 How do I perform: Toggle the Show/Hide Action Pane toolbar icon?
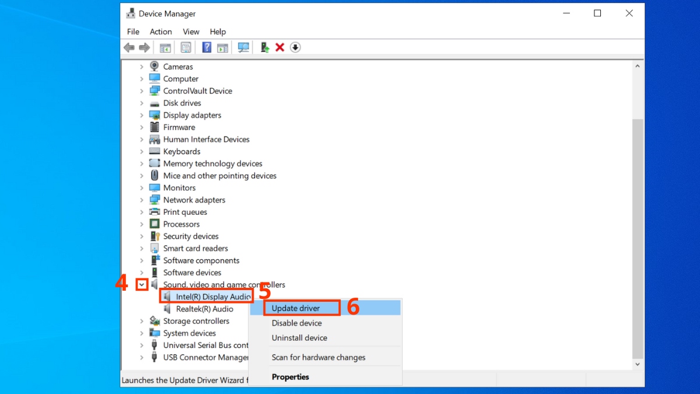tap(222, 47)
